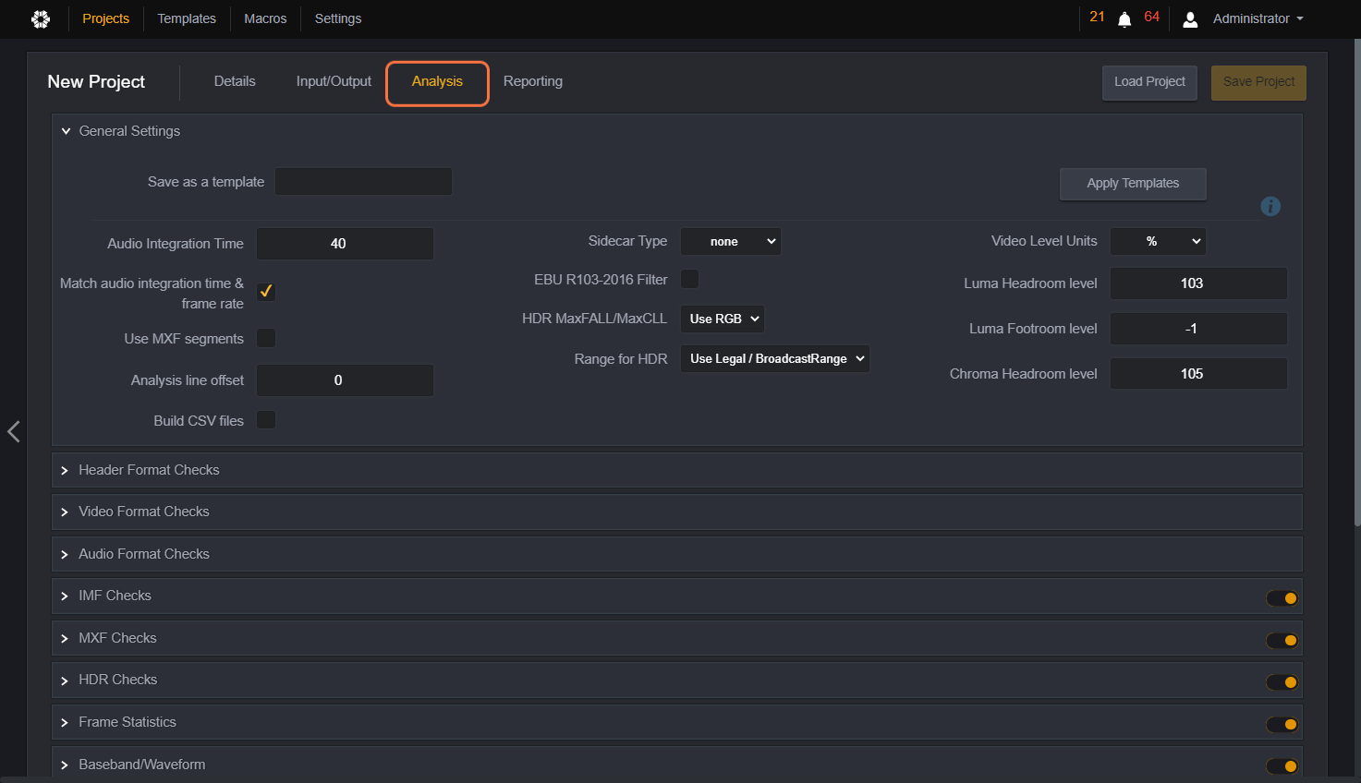The width and height of the screenshot is (1361, 783).
Task: Switch to the Reporting tab
Action: (533, 81)
